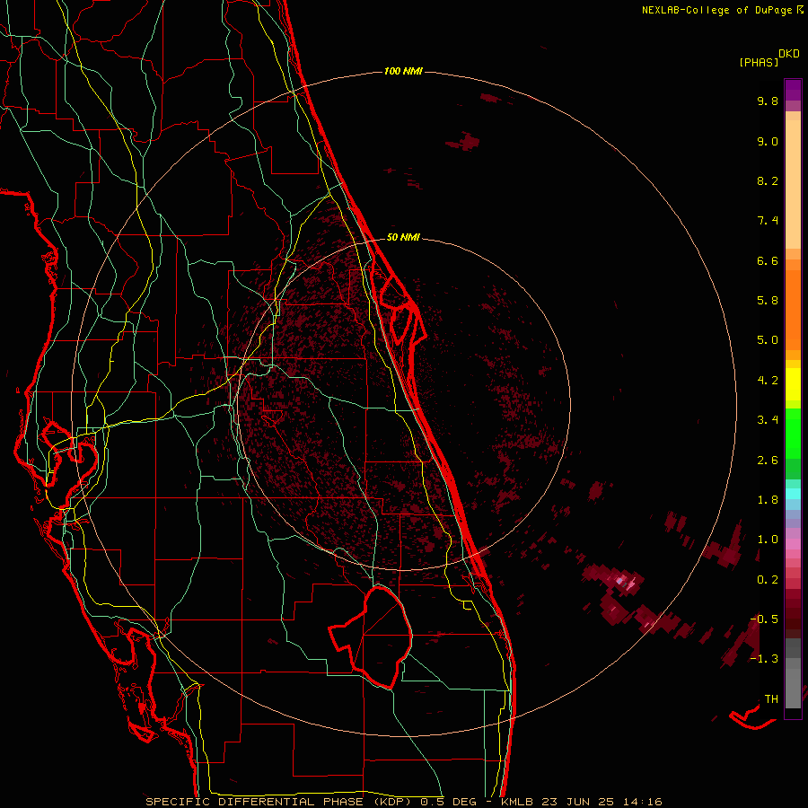This screenshot has width=808, height=808.
Task: Click the 6.6 legend value
Action: pos(768,261)
